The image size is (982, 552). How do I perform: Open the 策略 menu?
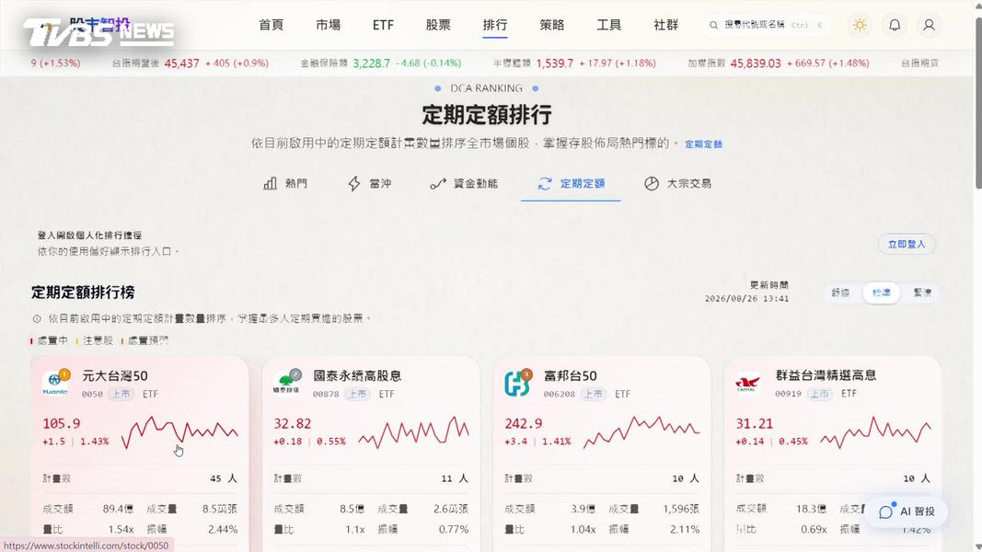(x=552, y=25)
